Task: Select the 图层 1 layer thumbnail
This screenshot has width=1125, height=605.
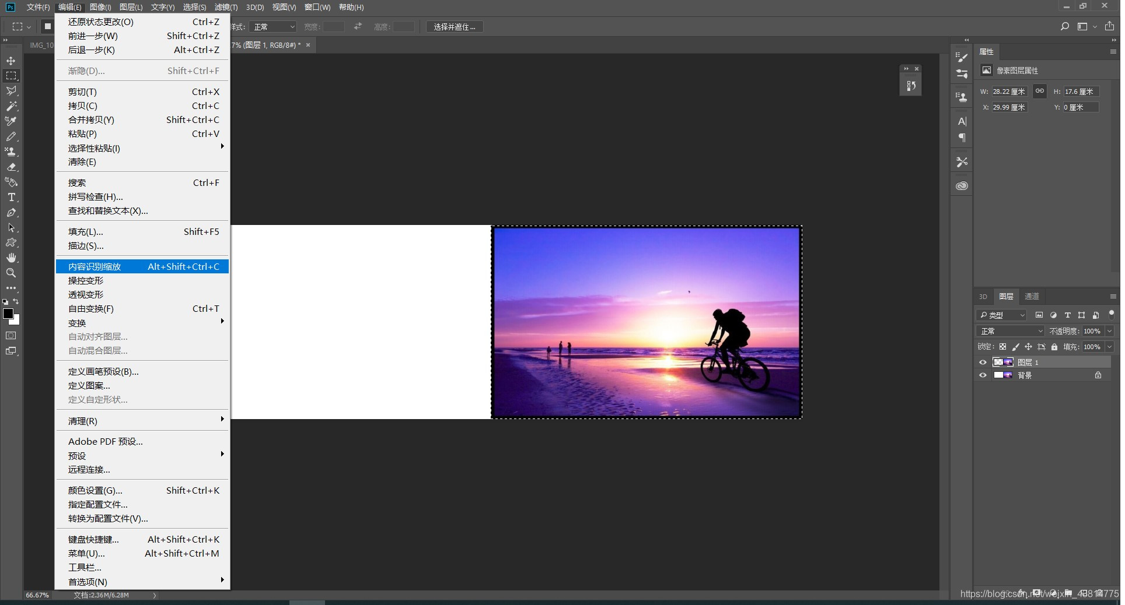Action: [1003, 363]
